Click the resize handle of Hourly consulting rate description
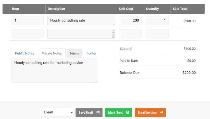The image size is (210, 119). [x=114, y=24]
